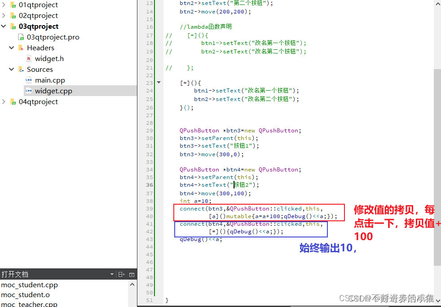Click the Sources folder icon
This screenshot has width=441, height=307.
click(x=20, y=69)
